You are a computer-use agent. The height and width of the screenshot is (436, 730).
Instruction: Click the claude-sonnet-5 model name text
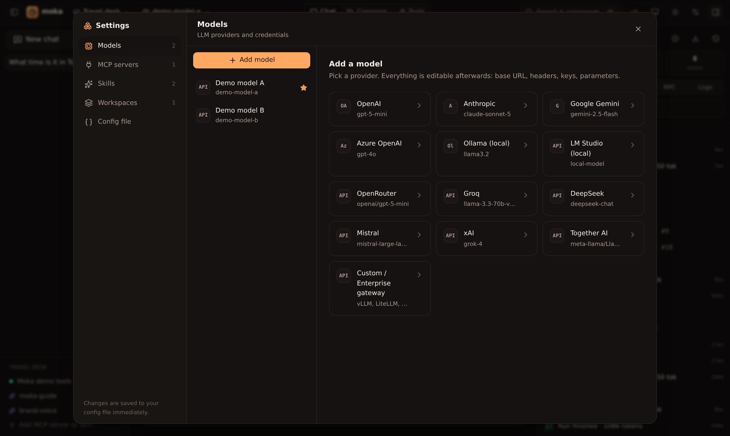[x=487, y=114]
